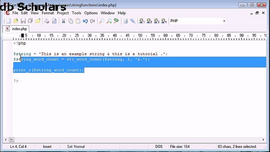Run user command 1 icon
The image size is (270, 152).
[x=142, y=21]
